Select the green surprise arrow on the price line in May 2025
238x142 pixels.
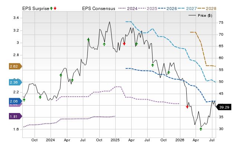pos(136,44)
